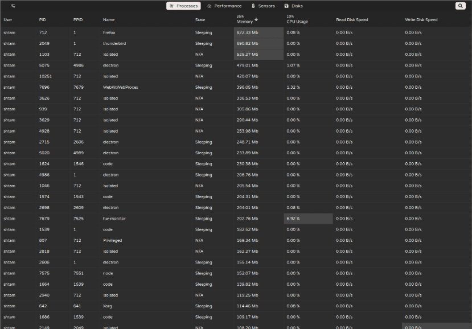
Task: Open the Sensors tab
Action: point(263,6)
